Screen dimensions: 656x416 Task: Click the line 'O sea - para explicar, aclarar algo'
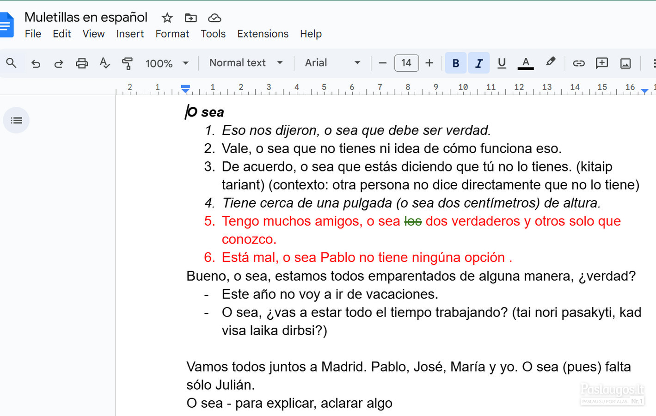tap(289, 403)
